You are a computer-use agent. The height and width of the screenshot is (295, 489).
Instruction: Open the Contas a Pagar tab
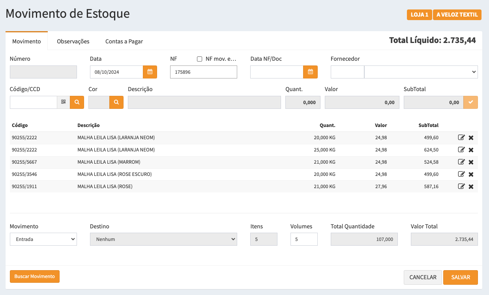coord(124,41)
